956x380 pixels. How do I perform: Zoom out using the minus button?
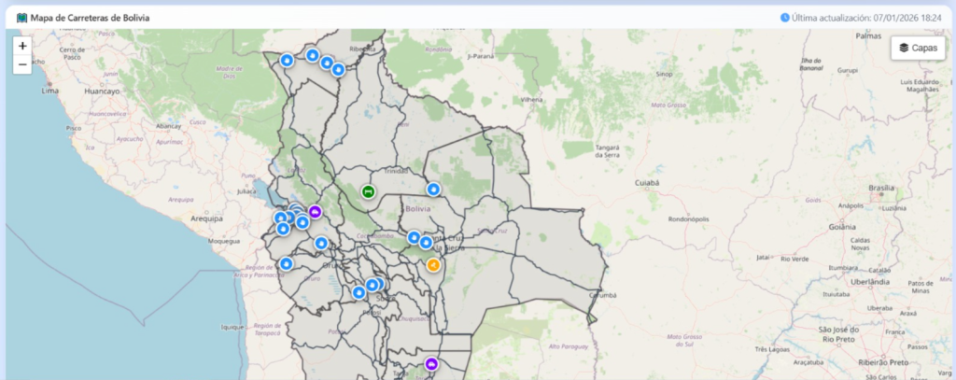(x=22, y=64)
